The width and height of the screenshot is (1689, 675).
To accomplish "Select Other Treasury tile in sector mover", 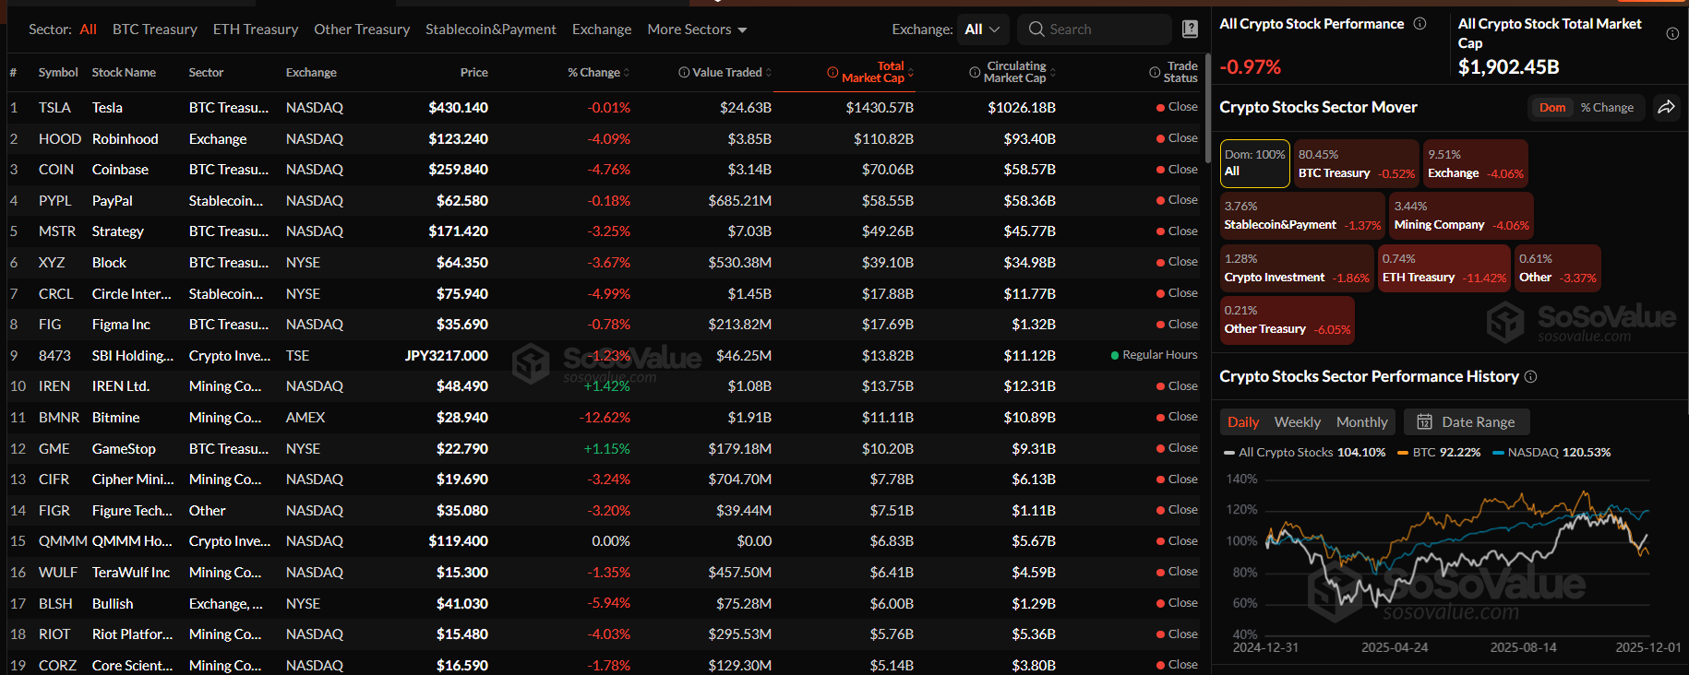I will click(1287, 320).
